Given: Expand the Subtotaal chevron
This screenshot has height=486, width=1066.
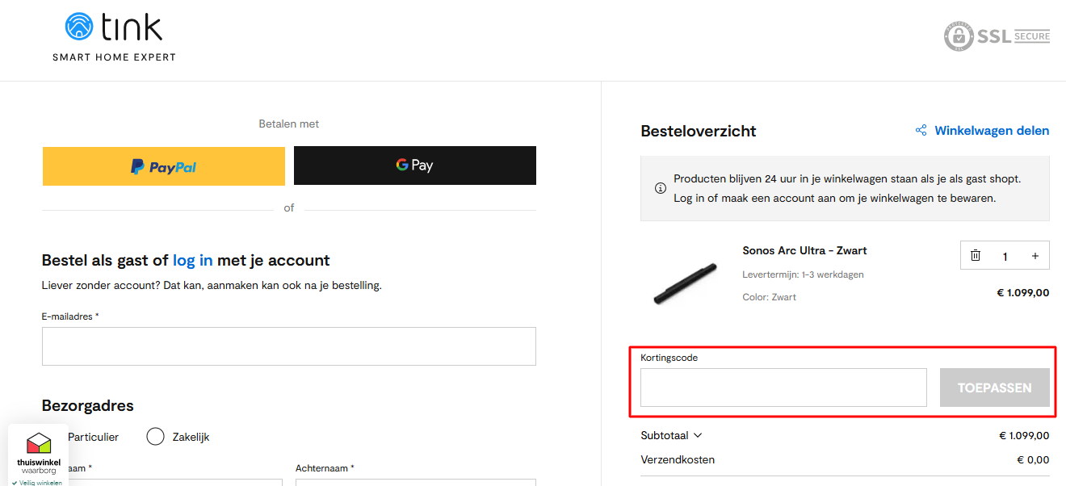Looking at the screenshot, I should tap(698, 436).
